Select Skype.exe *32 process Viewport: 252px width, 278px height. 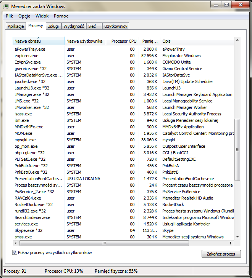123,230
